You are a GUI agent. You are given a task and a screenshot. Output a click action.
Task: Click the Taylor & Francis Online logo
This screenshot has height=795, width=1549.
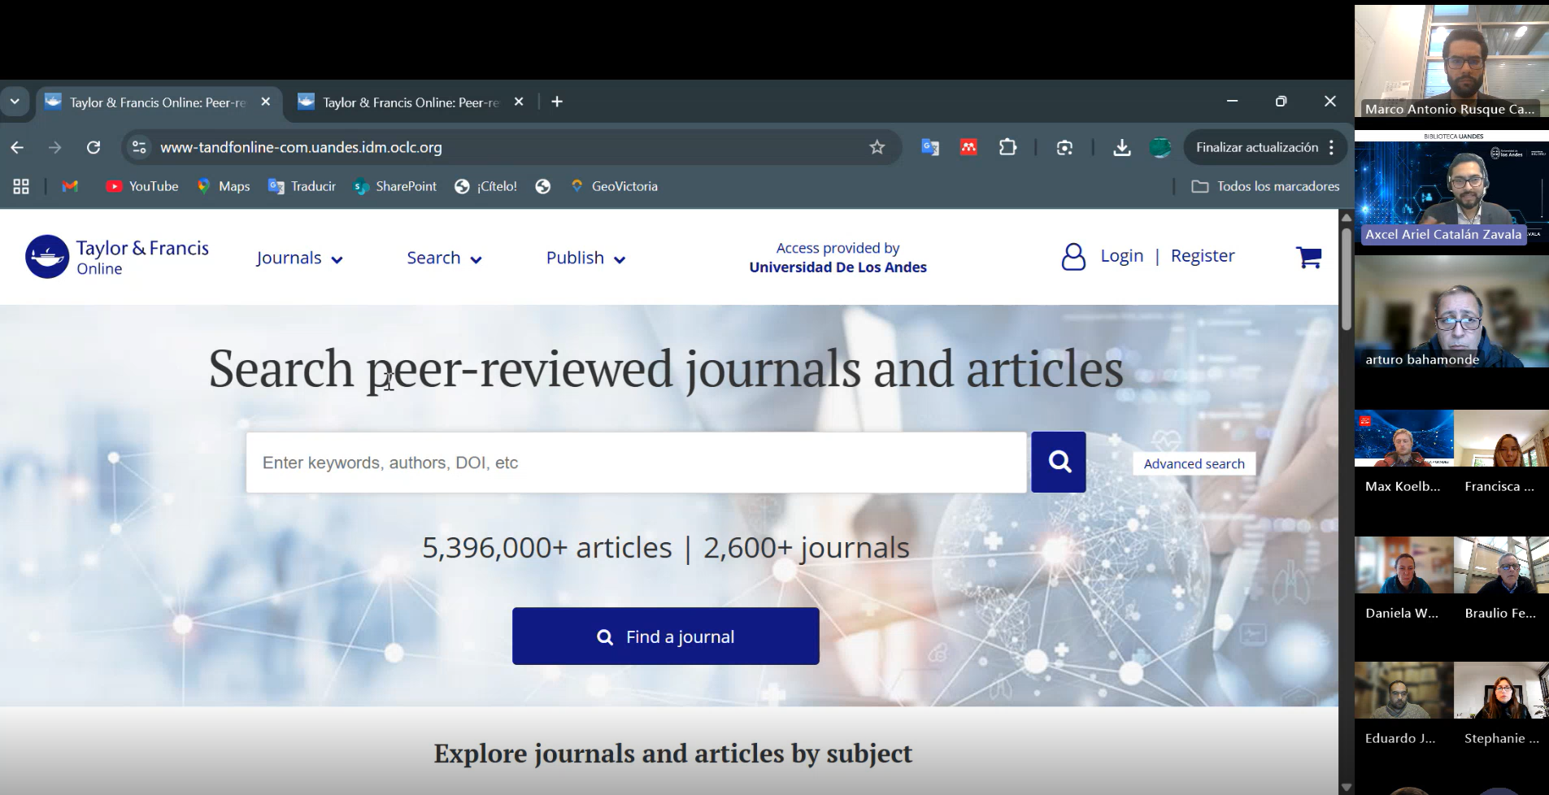(117, 257)
